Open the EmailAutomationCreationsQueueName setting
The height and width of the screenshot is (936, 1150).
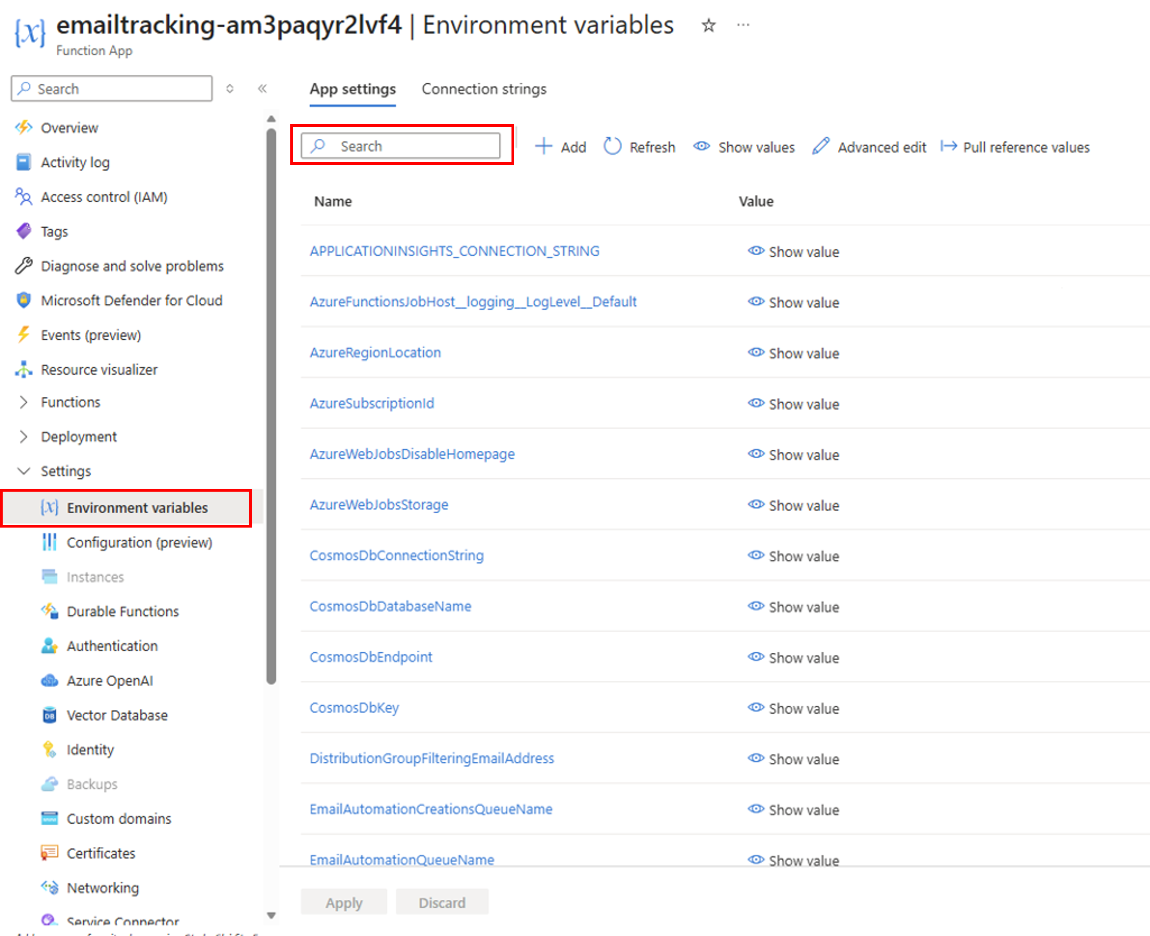[431, 809]
